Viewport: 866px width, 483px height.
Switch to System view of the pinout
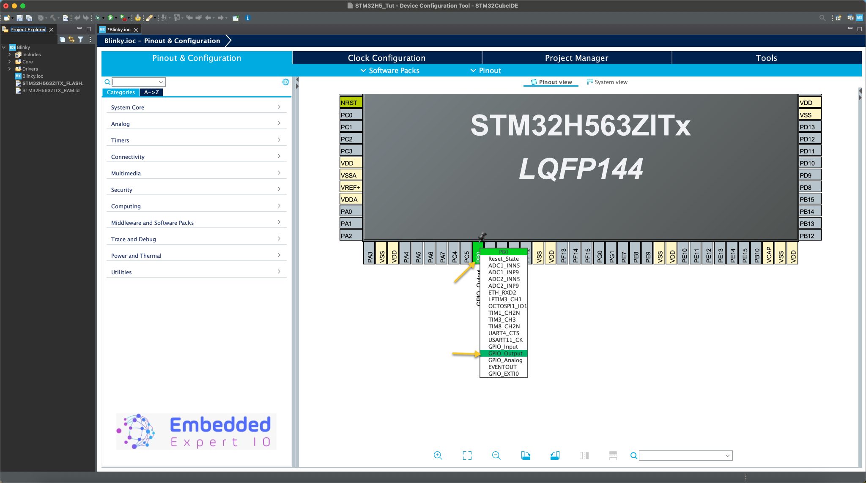pos(607,82)
